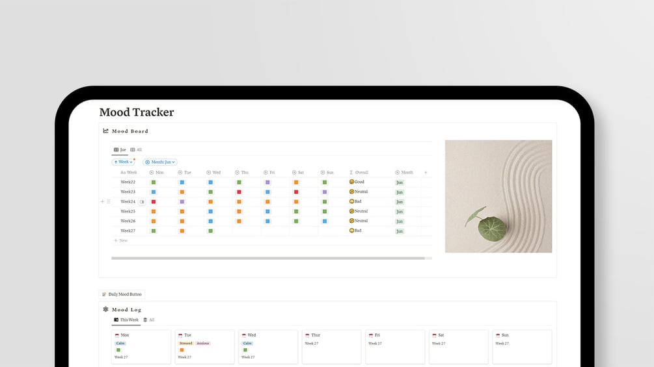Click the select icon in the Month column header
The image size is (654, 367).
pos(397,172)
